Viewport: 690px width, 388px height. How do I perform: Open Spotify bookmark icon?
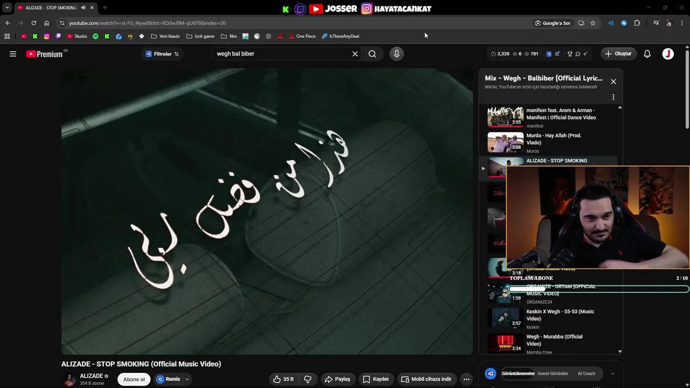[95, 37]
